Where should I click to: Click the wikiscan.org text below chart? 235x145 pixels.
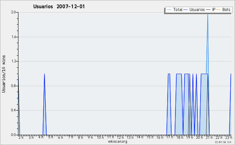click(x=117, y=141)
